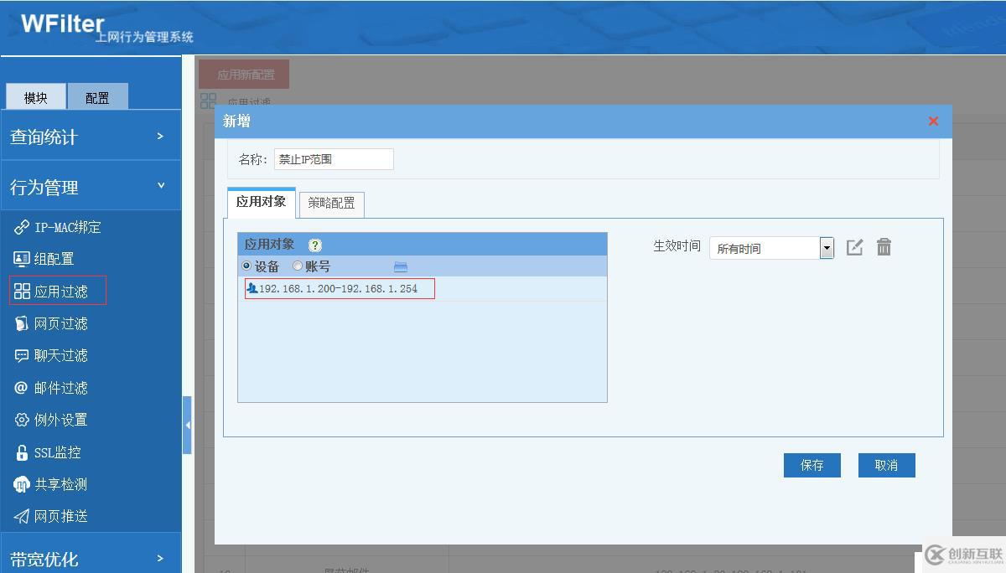Switch to the 应用对象 tab

point(262,202)
